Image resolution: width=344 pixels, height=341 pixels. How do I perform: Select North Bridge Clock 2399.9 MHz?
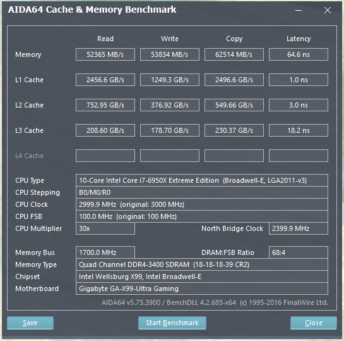click(299, 228)
